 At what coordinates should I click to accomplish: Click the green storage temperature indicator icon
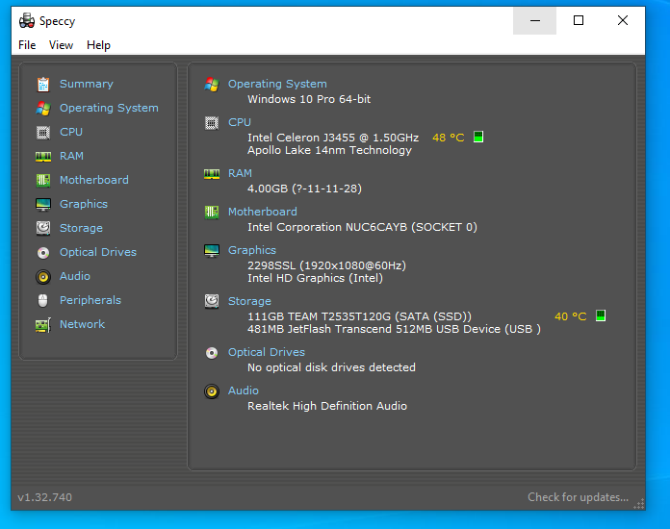[601, 316]
